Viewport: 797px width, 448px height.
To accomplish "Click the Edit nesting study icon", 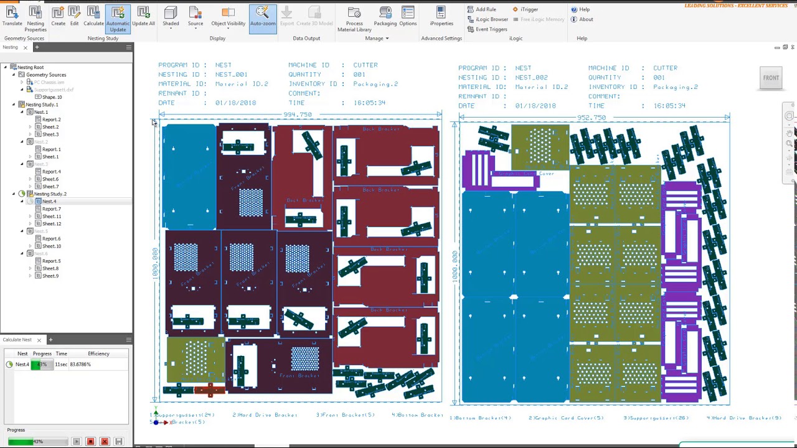I will [74, 17].
